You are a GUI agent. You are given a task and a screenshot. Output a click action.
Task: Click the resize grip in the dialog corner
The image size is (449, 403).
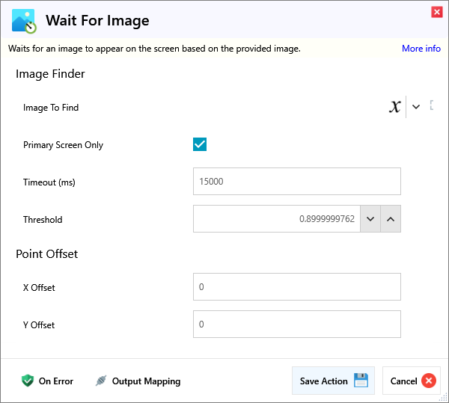pyautogui.click(x=444, y=398)
